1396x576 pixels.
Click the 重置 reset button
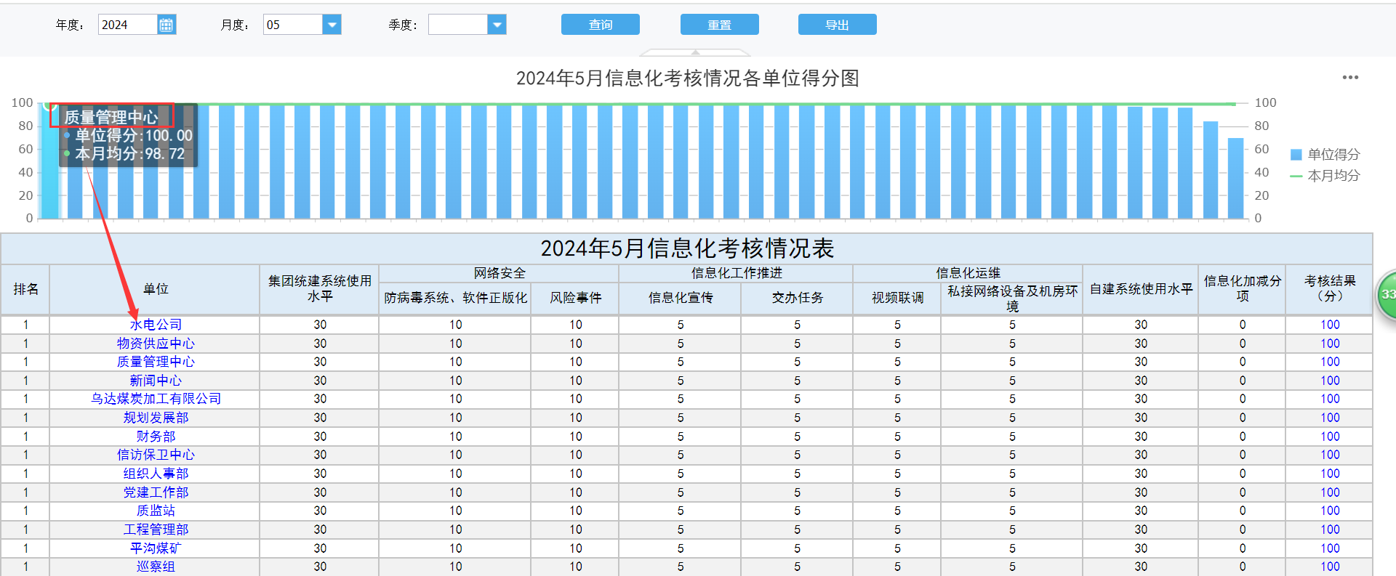(720, 25)
